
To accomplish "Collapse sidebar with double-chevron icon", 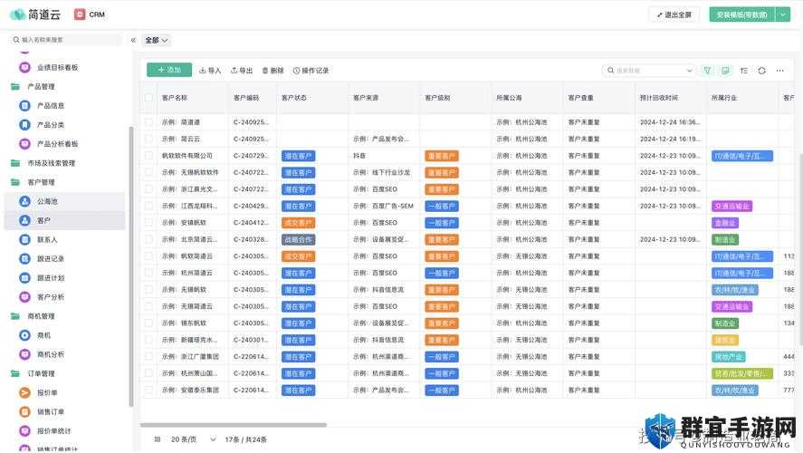I will click(x=133, y=40).
